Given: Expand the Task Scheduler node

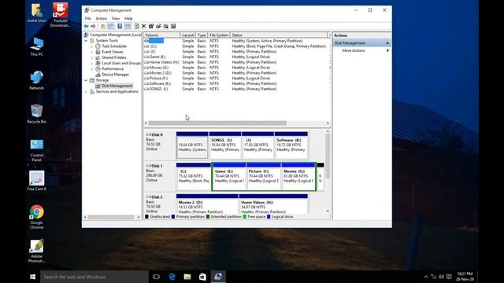Looking at the screenshot, I should point(92,46).
